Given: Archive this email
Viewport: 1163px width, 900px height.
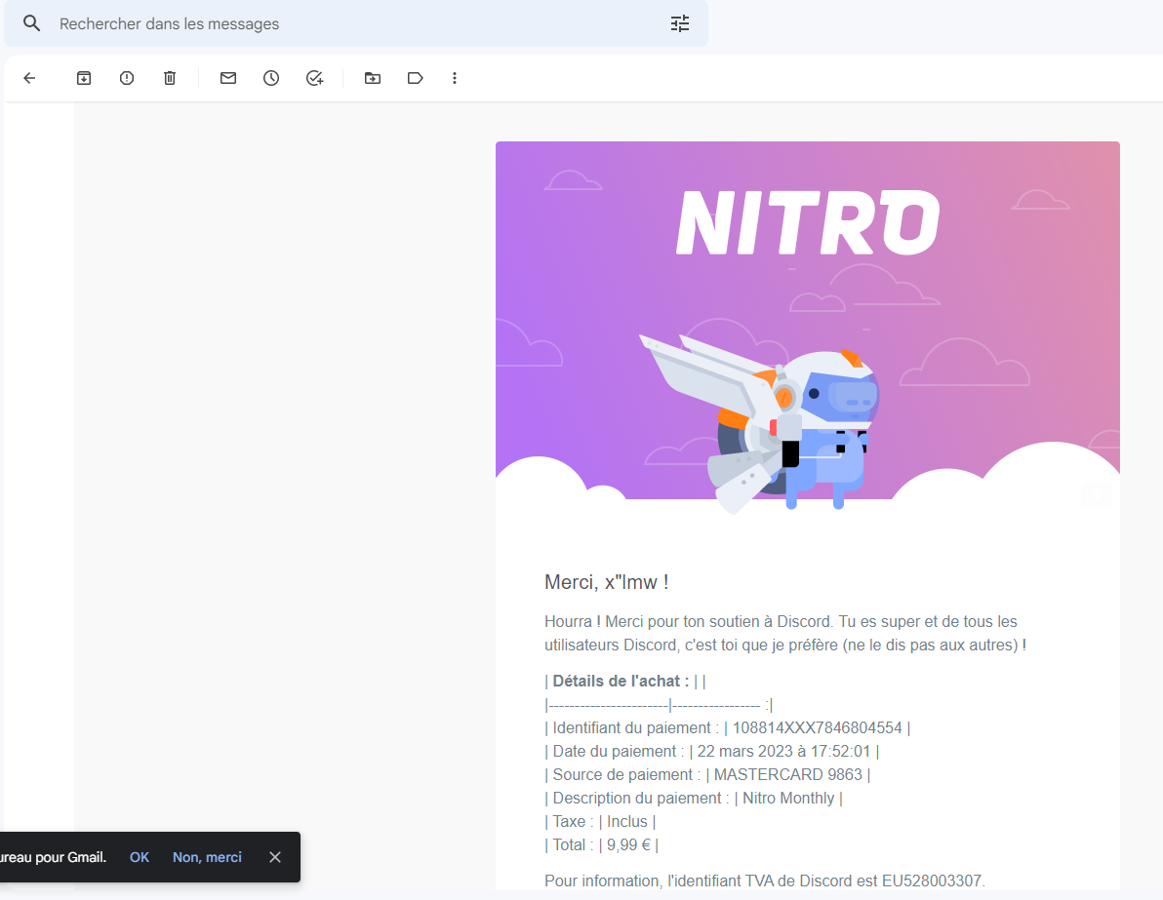Looking at the screenshot, I should (84, 78).
